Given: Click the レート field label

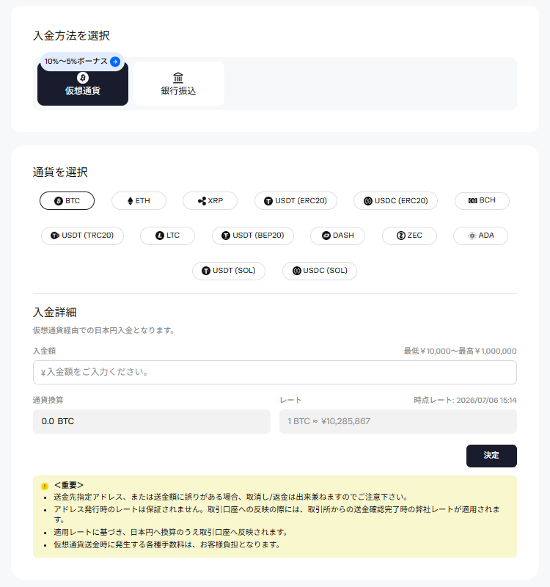Looking at the screenshot, I should coord(290,400).
